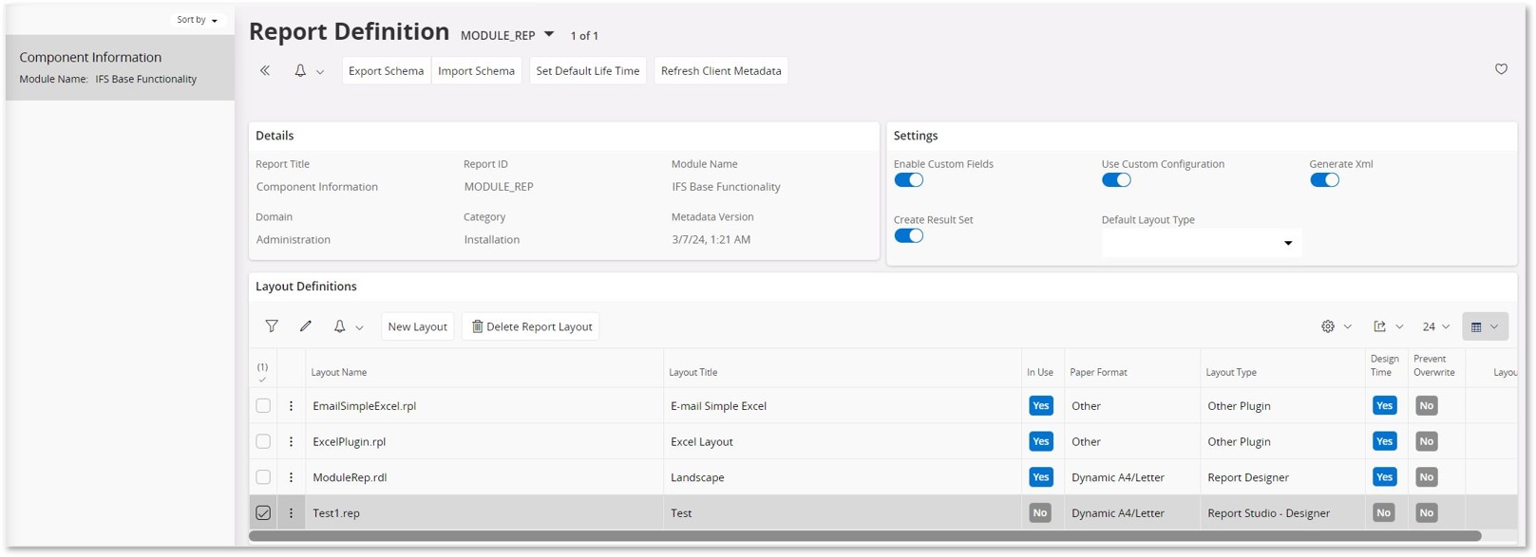Image resolution: width=1536 pixels, height=557 pixels.
Task: Click the export icon in table toolbar
Action: [x=1379, y=326]
